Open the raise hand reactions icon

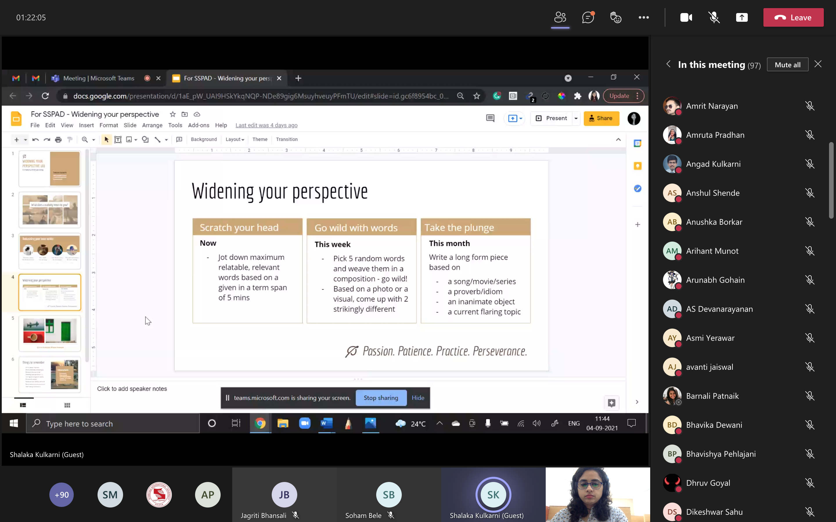[616, 17]
